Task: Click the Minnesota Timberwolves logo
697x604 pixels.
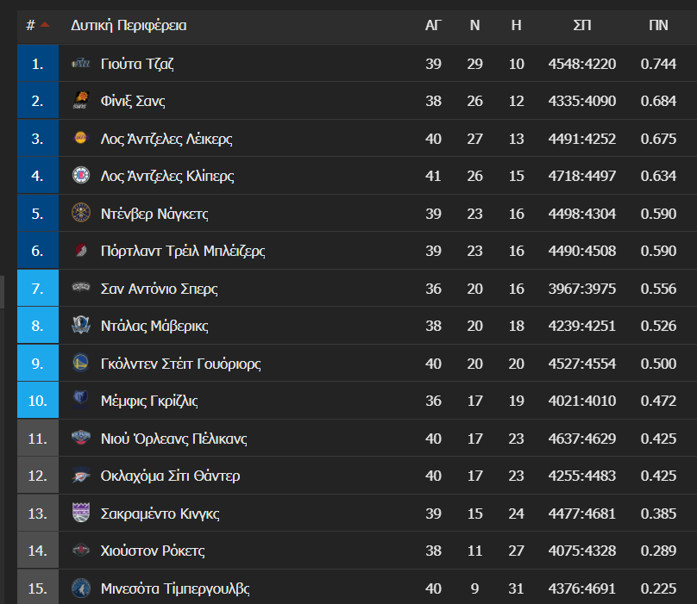Action: click(81, 588)
